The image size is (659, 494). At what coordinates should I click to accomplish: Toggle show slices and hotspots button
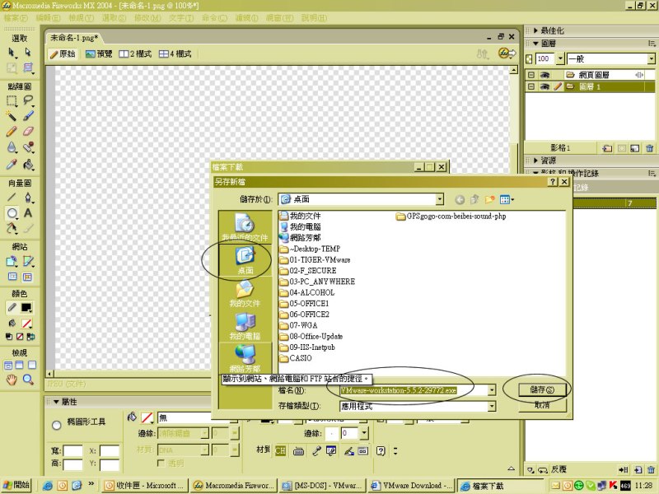pos(27,277)
